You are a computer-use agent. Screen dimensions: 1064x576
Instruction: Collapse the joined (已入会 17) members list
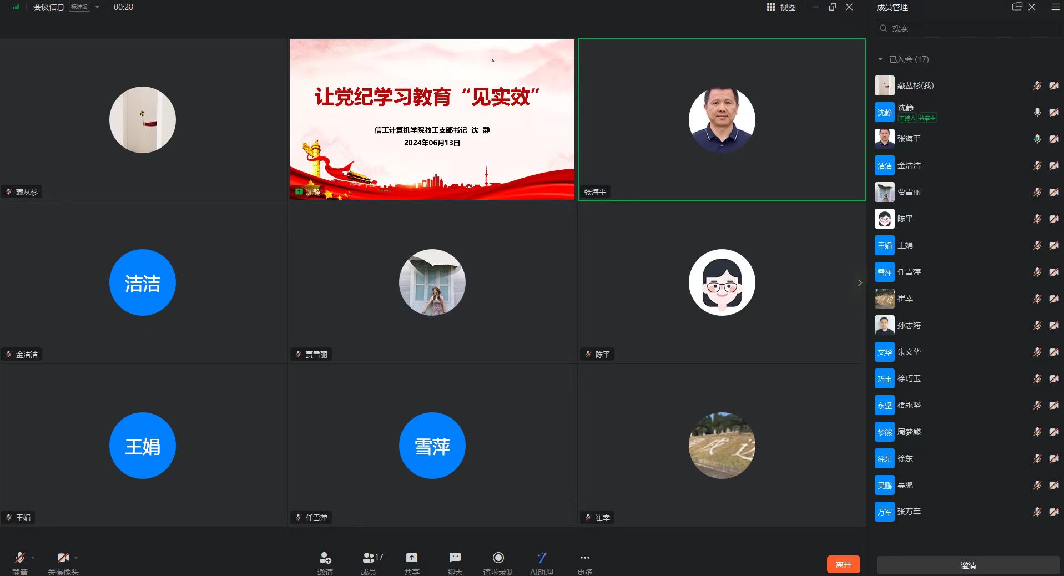tap(880, 59)
